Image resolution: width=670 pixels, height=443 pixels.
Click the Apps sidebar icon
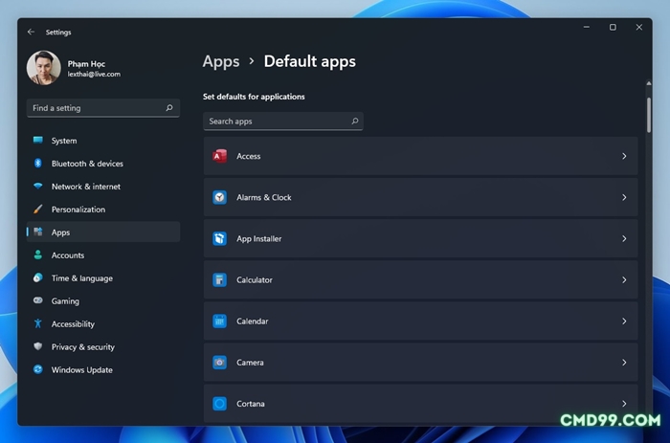coord(38,232)
